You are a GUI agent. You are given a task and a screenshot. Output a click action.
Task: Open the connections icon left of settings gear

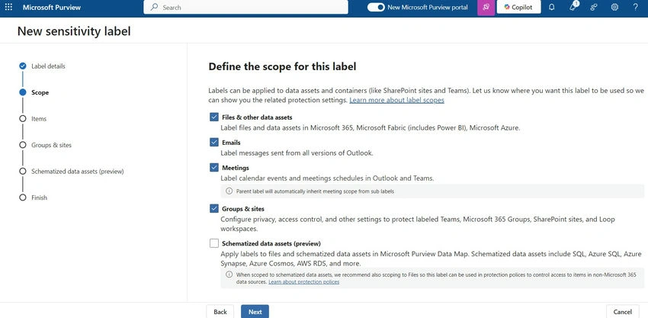click(594, 7)
